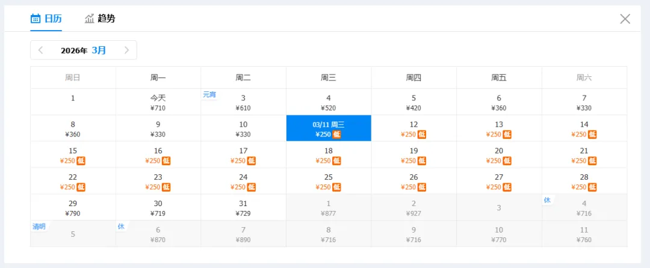Click the trend chart icon beside 趋势
Viewport: 650px width, 268px height.
(90, 19)
